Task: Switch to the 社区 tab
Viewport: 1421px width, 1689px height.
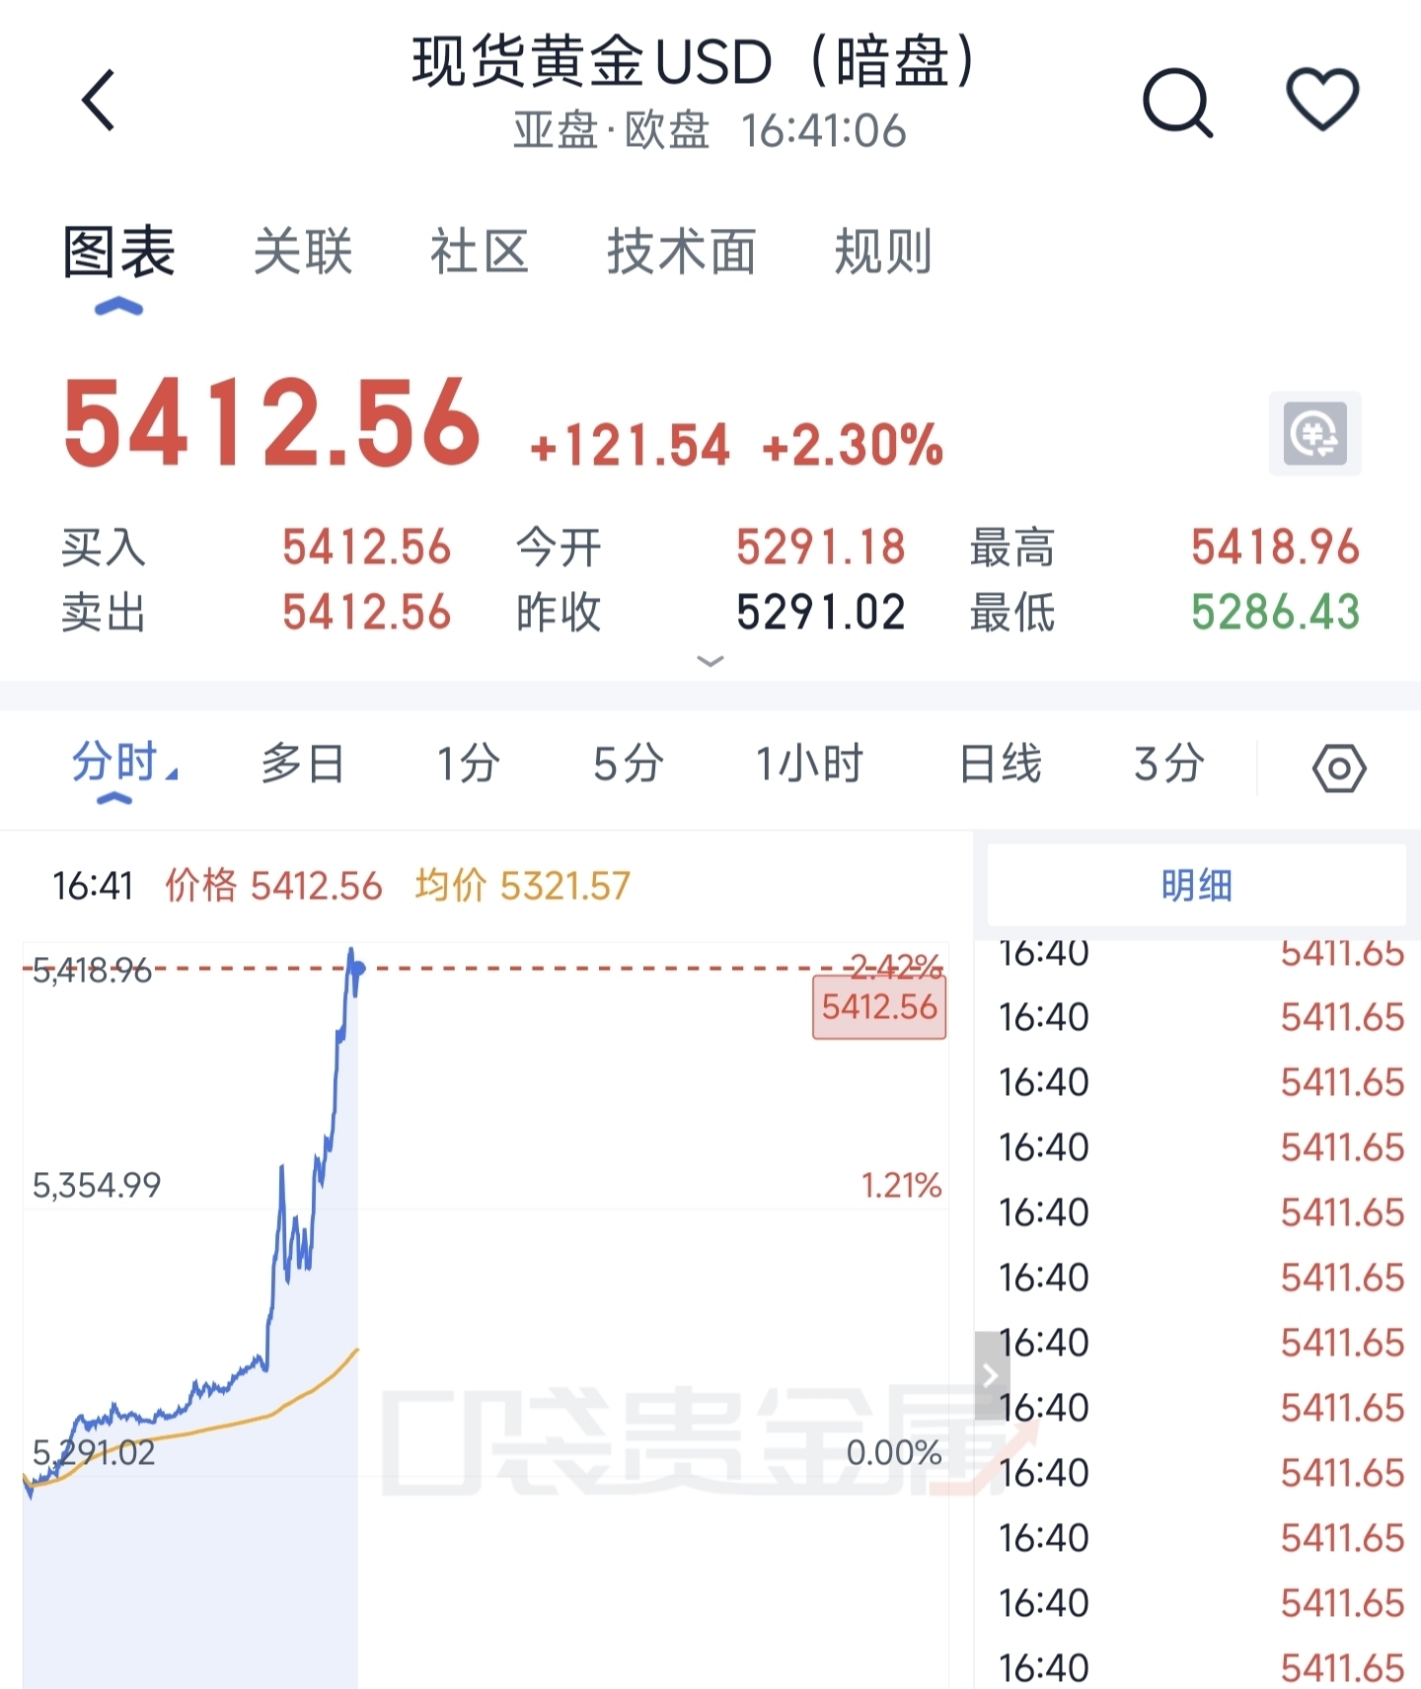Action: (480, 252)
